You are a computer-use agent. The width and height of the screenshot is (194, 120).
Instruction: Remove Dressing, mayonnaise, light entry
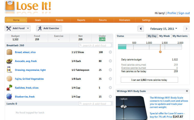[110, 70]
